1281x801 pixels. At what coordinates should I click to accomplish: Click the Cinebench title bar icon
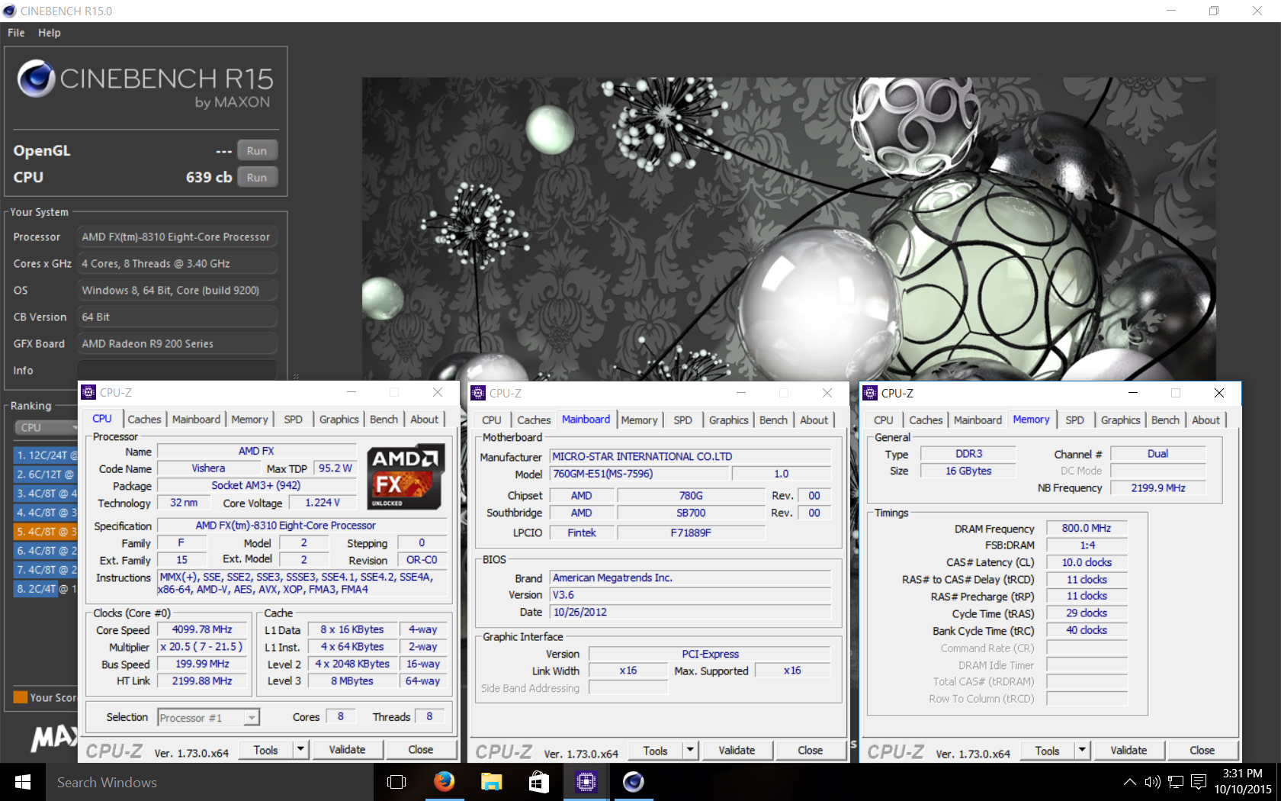(9, 11)
